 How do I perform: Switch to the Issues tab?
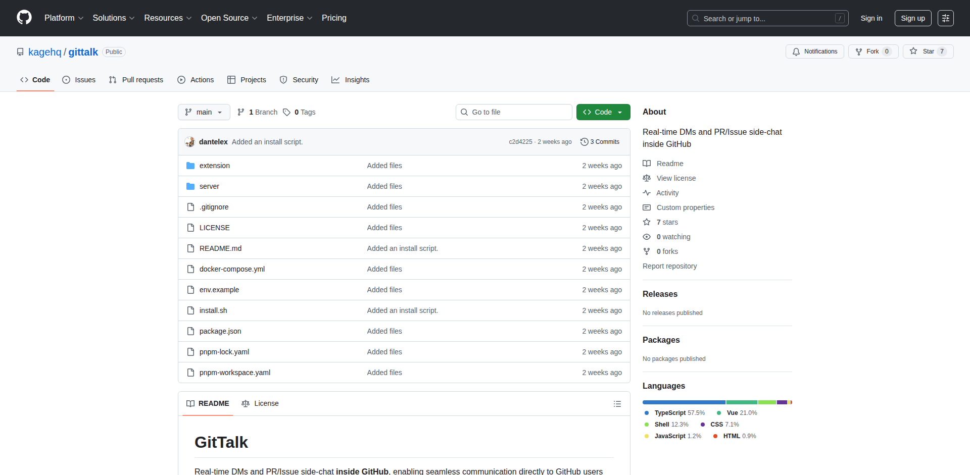click(x=79, y=80)
